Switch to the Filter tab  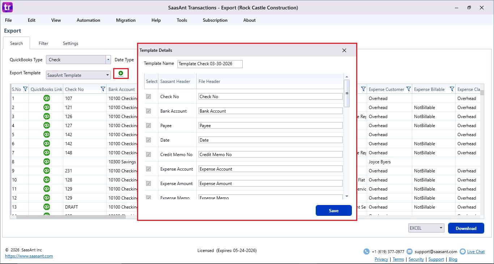(x=43, y=43)
